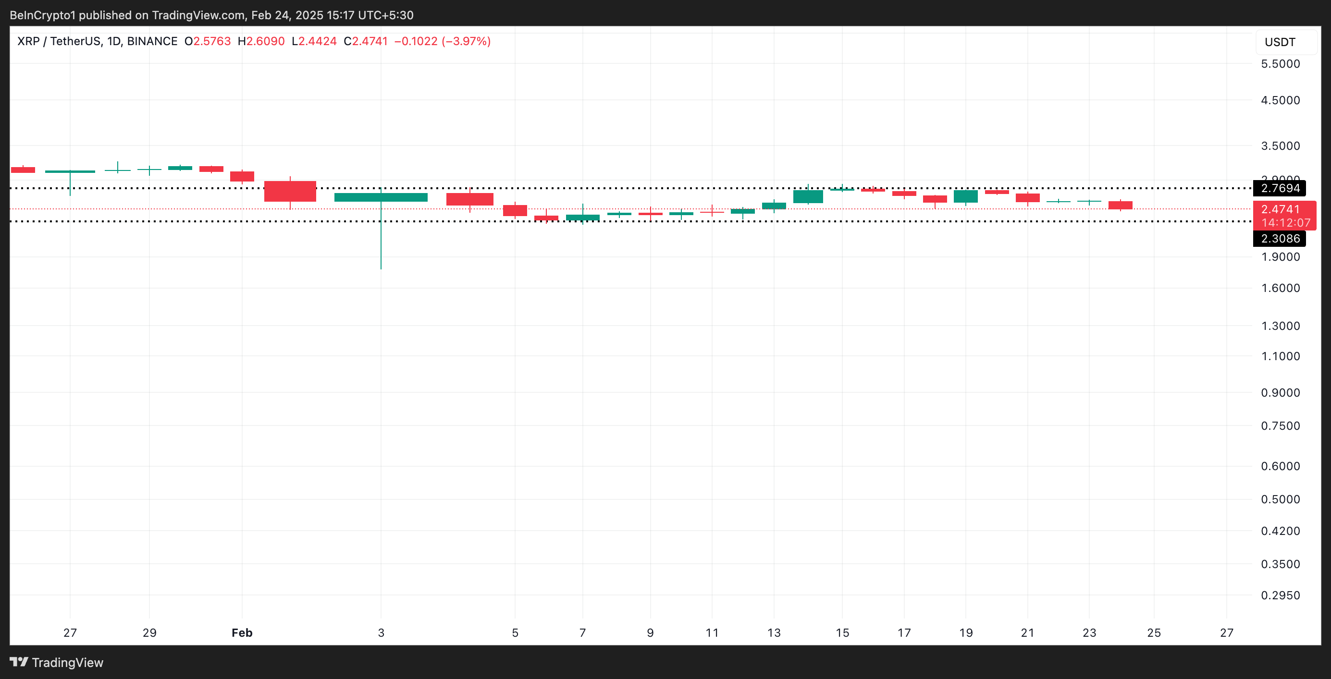Click the Feb date axis label
The width and height of the screenshot is (1331, 679).
242,632
